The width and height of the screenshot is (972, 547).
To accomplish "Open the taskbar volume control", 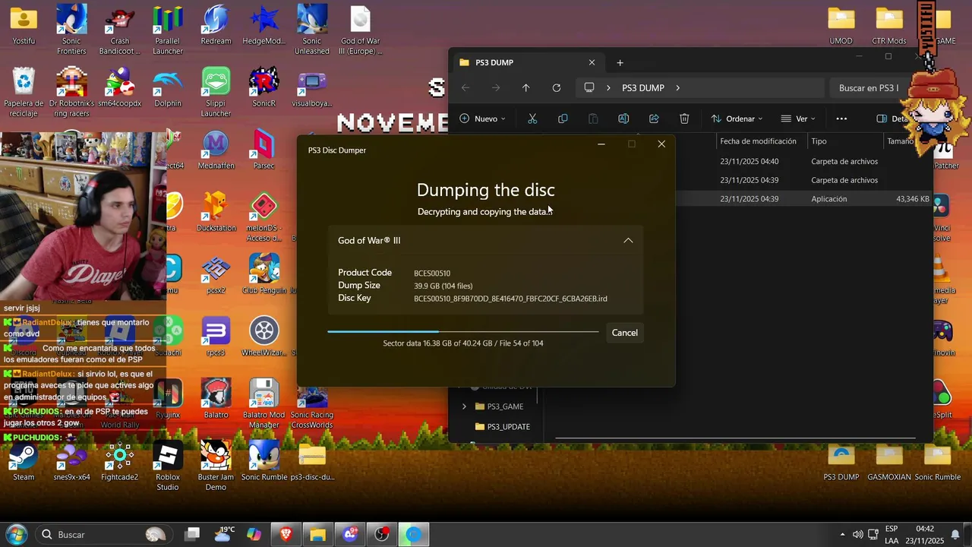I will coord(857,535).
